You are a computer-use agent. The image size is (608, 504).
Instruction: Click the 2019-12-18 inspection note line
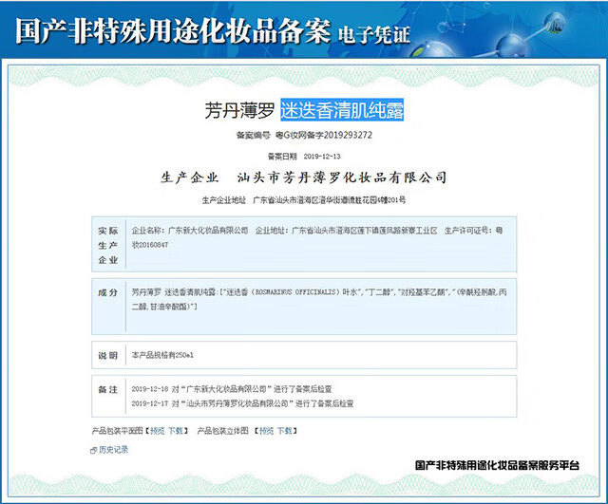(x=232, y=389)
